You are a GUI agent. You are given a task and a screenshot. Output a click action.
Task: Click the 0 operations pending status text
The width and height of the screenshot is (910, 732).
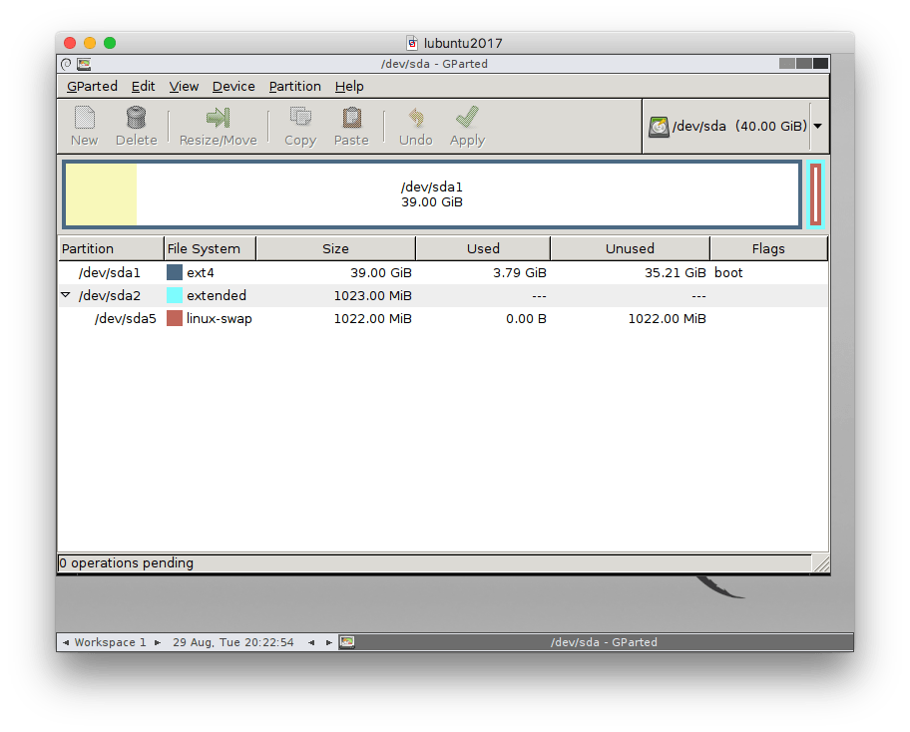click(x=127, y=563)
